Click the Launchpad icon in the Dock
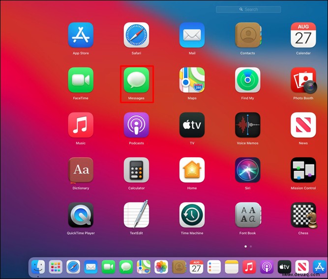The image size is (328, 279). tap(56, 267)
